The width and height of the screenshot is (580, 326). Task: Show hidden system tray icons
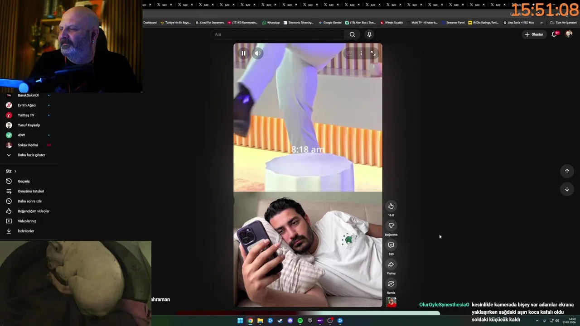537,321
